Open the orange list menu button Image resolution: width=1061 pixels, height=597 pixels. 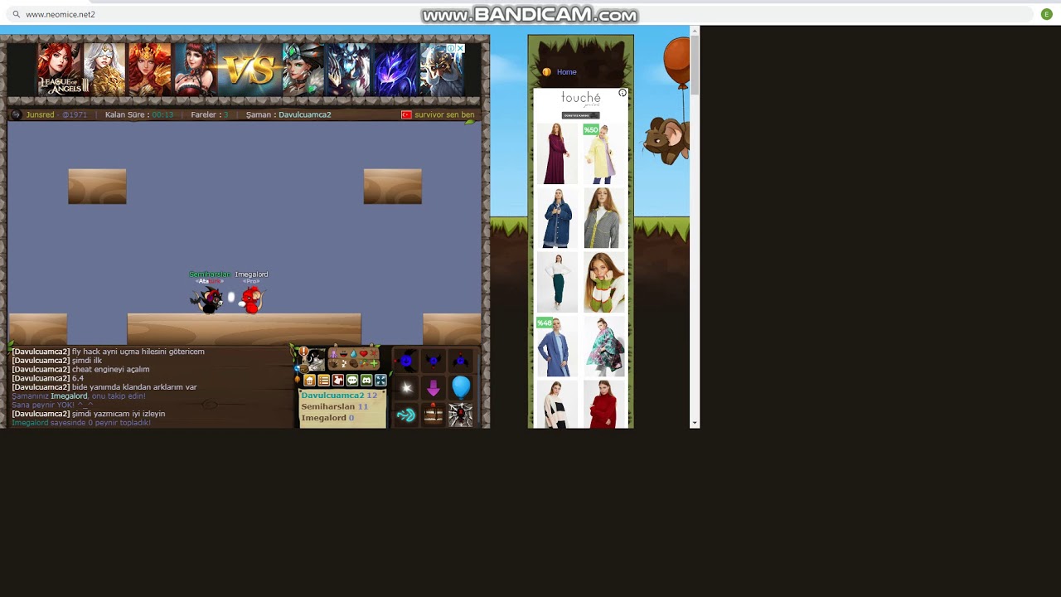(324, 381)
